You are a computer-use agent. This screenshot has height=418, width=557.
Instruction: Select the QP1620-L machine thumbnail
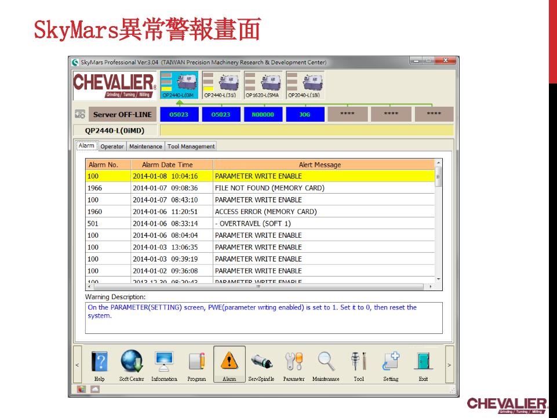click(263, 85)
